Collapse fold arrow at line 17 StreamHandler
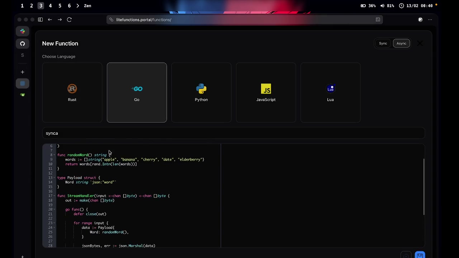The width and height of the screenshot is (459, 258). click(55, 196)
